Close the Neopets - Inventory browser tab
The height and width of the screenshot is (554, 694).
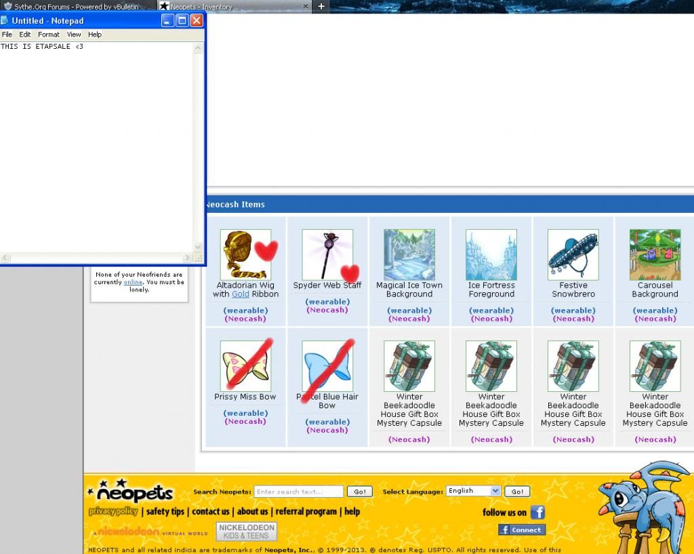pyautogui.click(x=306, y=6)
